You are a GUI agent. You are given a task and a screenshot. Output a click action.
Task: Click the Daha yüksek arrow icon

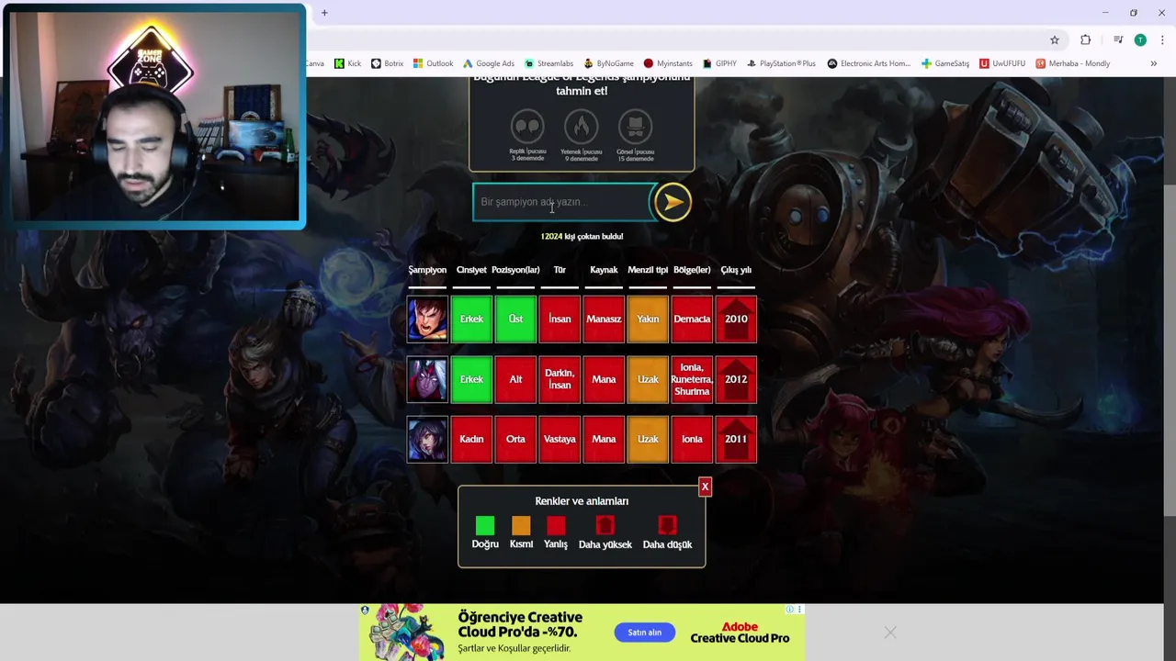tap(605, 525)
